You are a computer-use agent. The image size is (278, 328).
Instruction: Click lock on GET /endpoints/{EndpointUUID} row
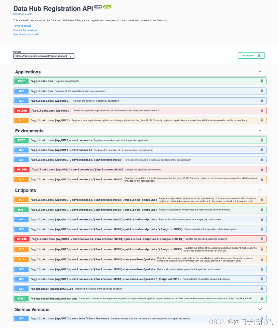[262, 289]
